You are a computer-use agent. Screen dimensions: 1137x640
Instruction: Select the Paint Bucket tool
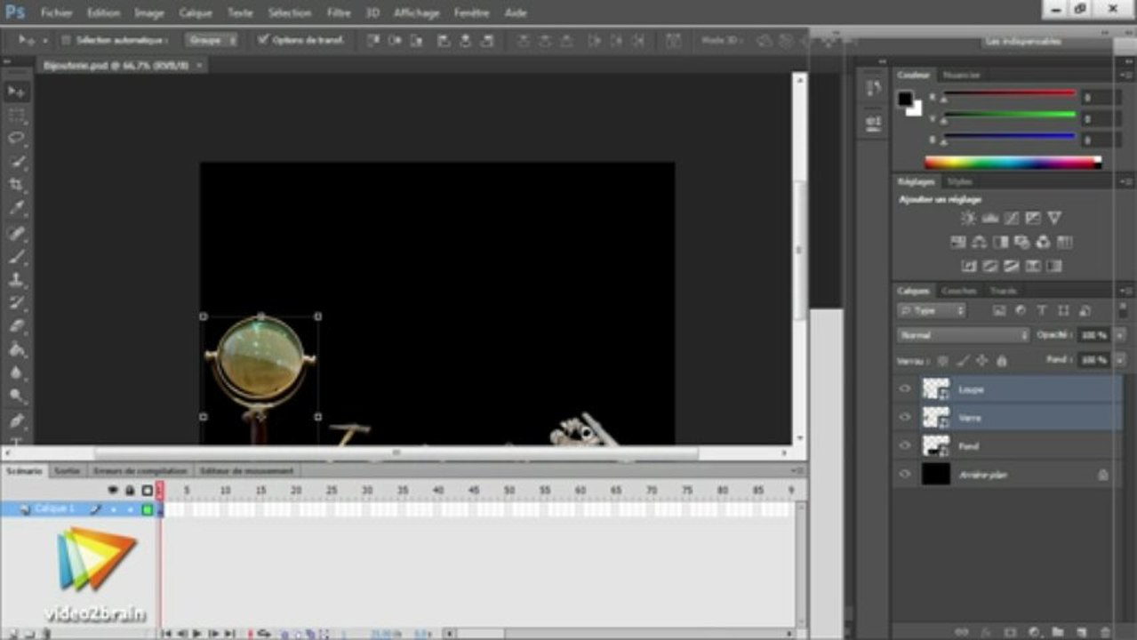(17, 349)
